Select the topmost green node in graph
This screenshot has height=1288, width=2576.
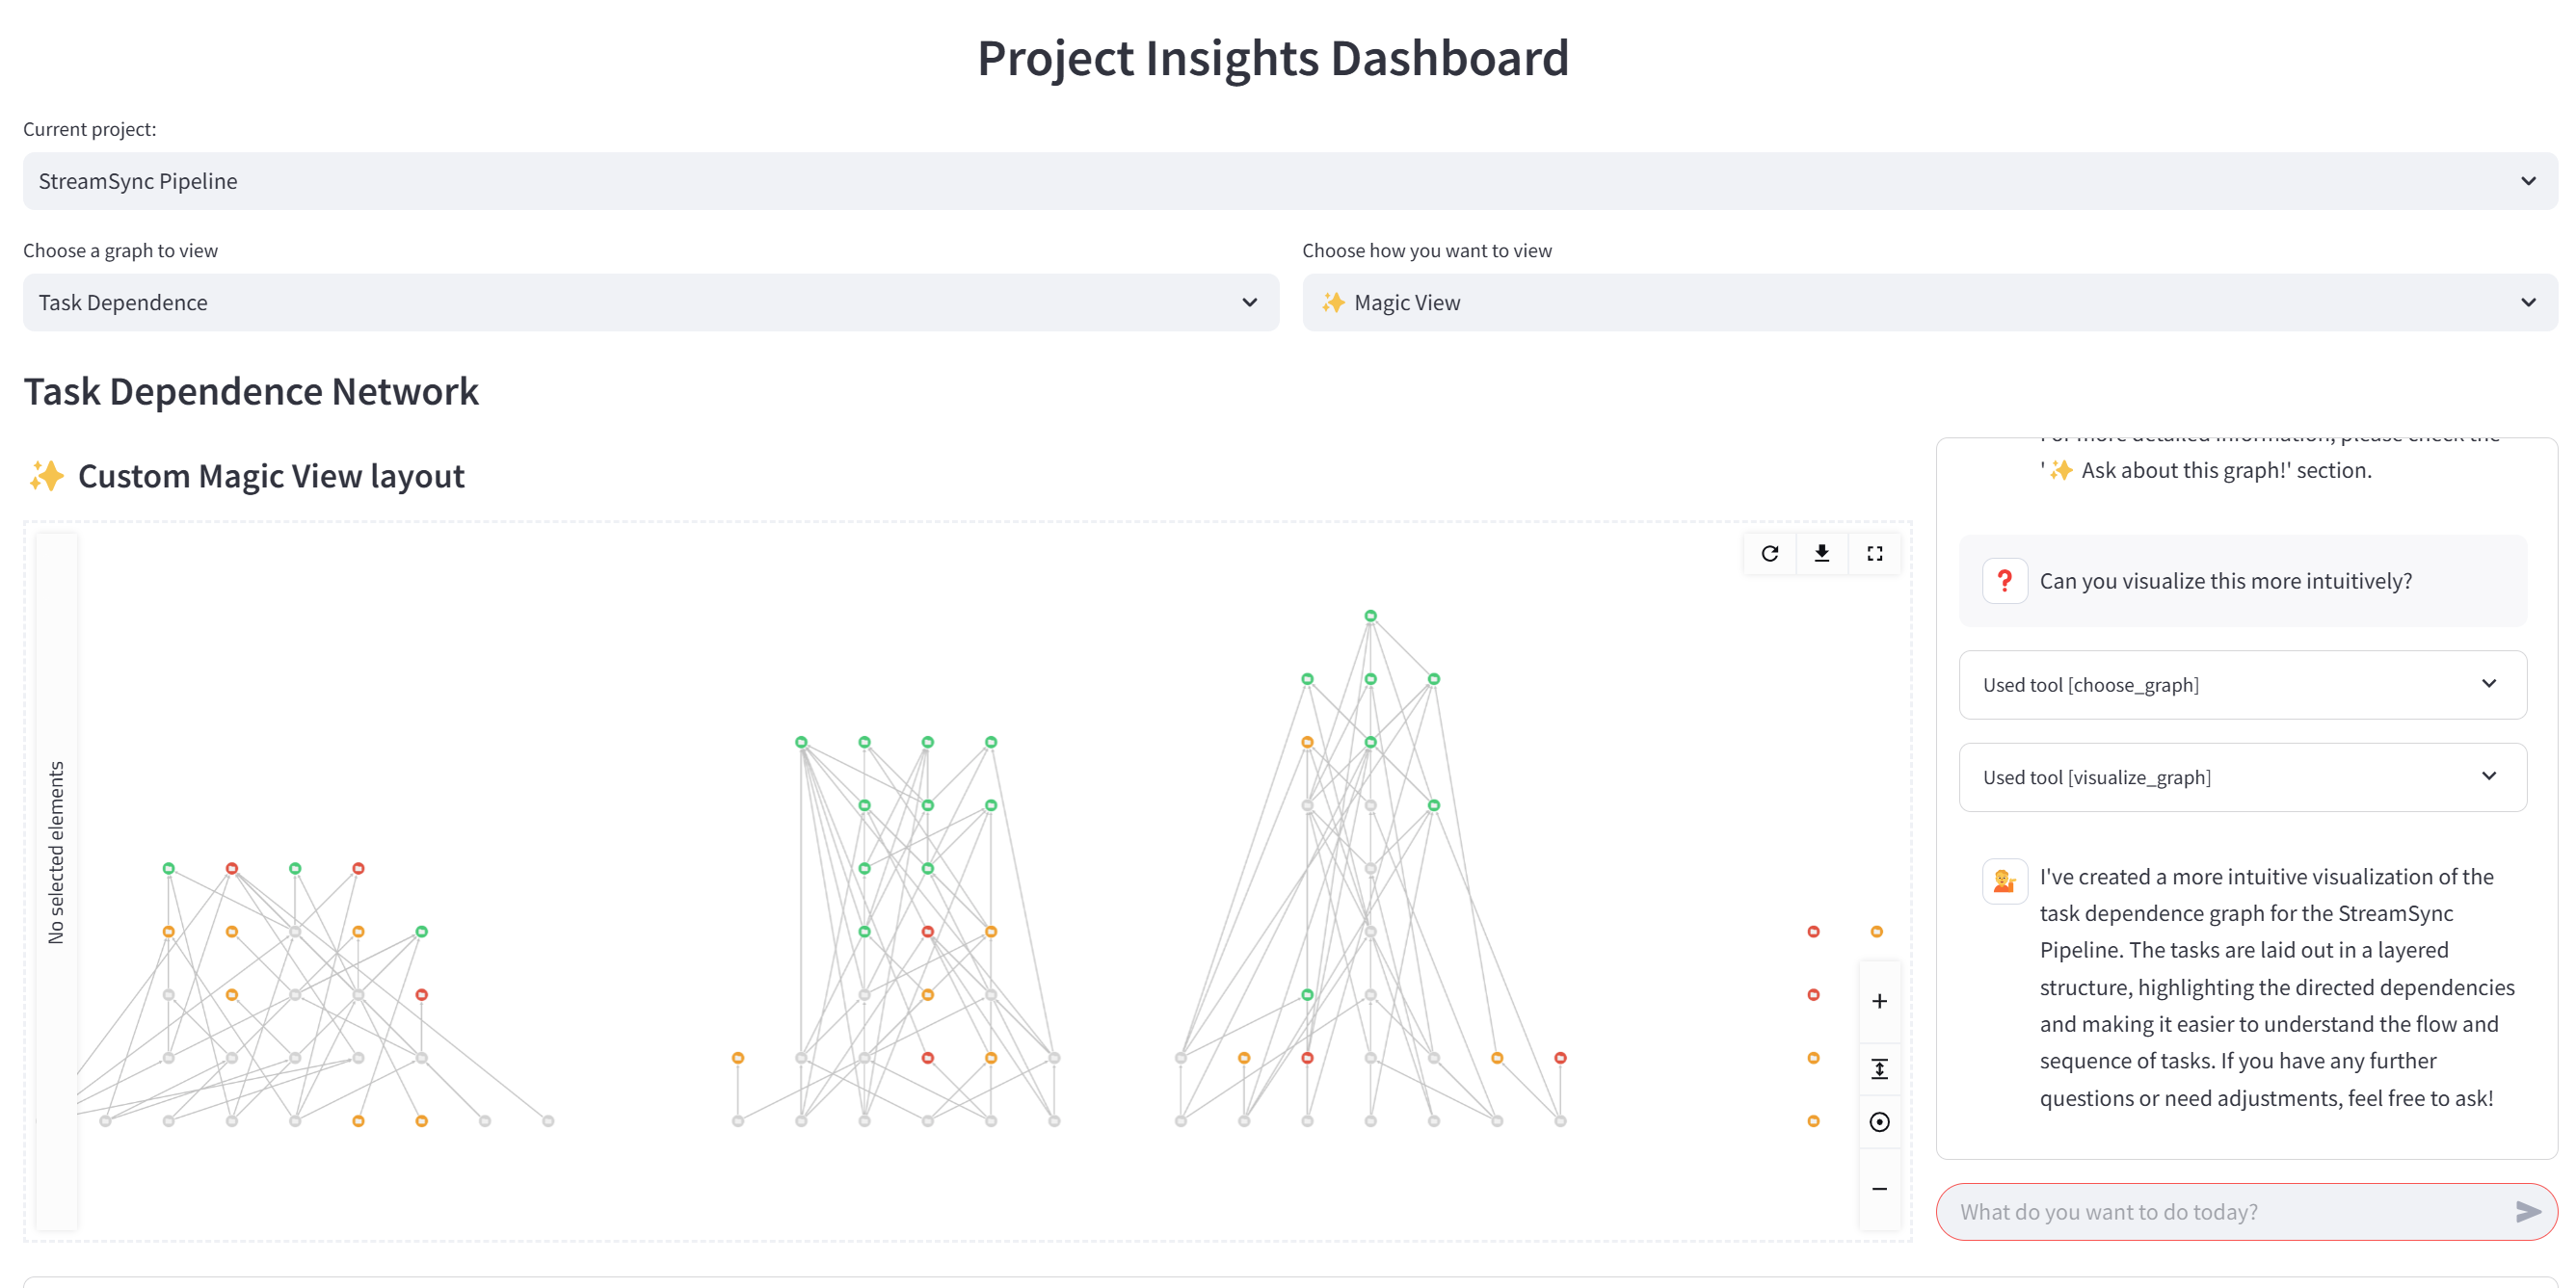[x=1370, y=616]
